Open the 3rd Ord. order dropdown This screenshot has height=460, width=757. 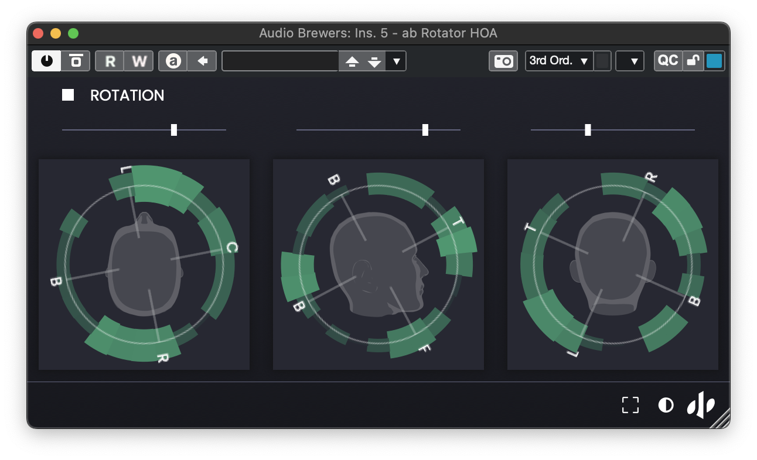pyautogui.click(x=558, y=61)
